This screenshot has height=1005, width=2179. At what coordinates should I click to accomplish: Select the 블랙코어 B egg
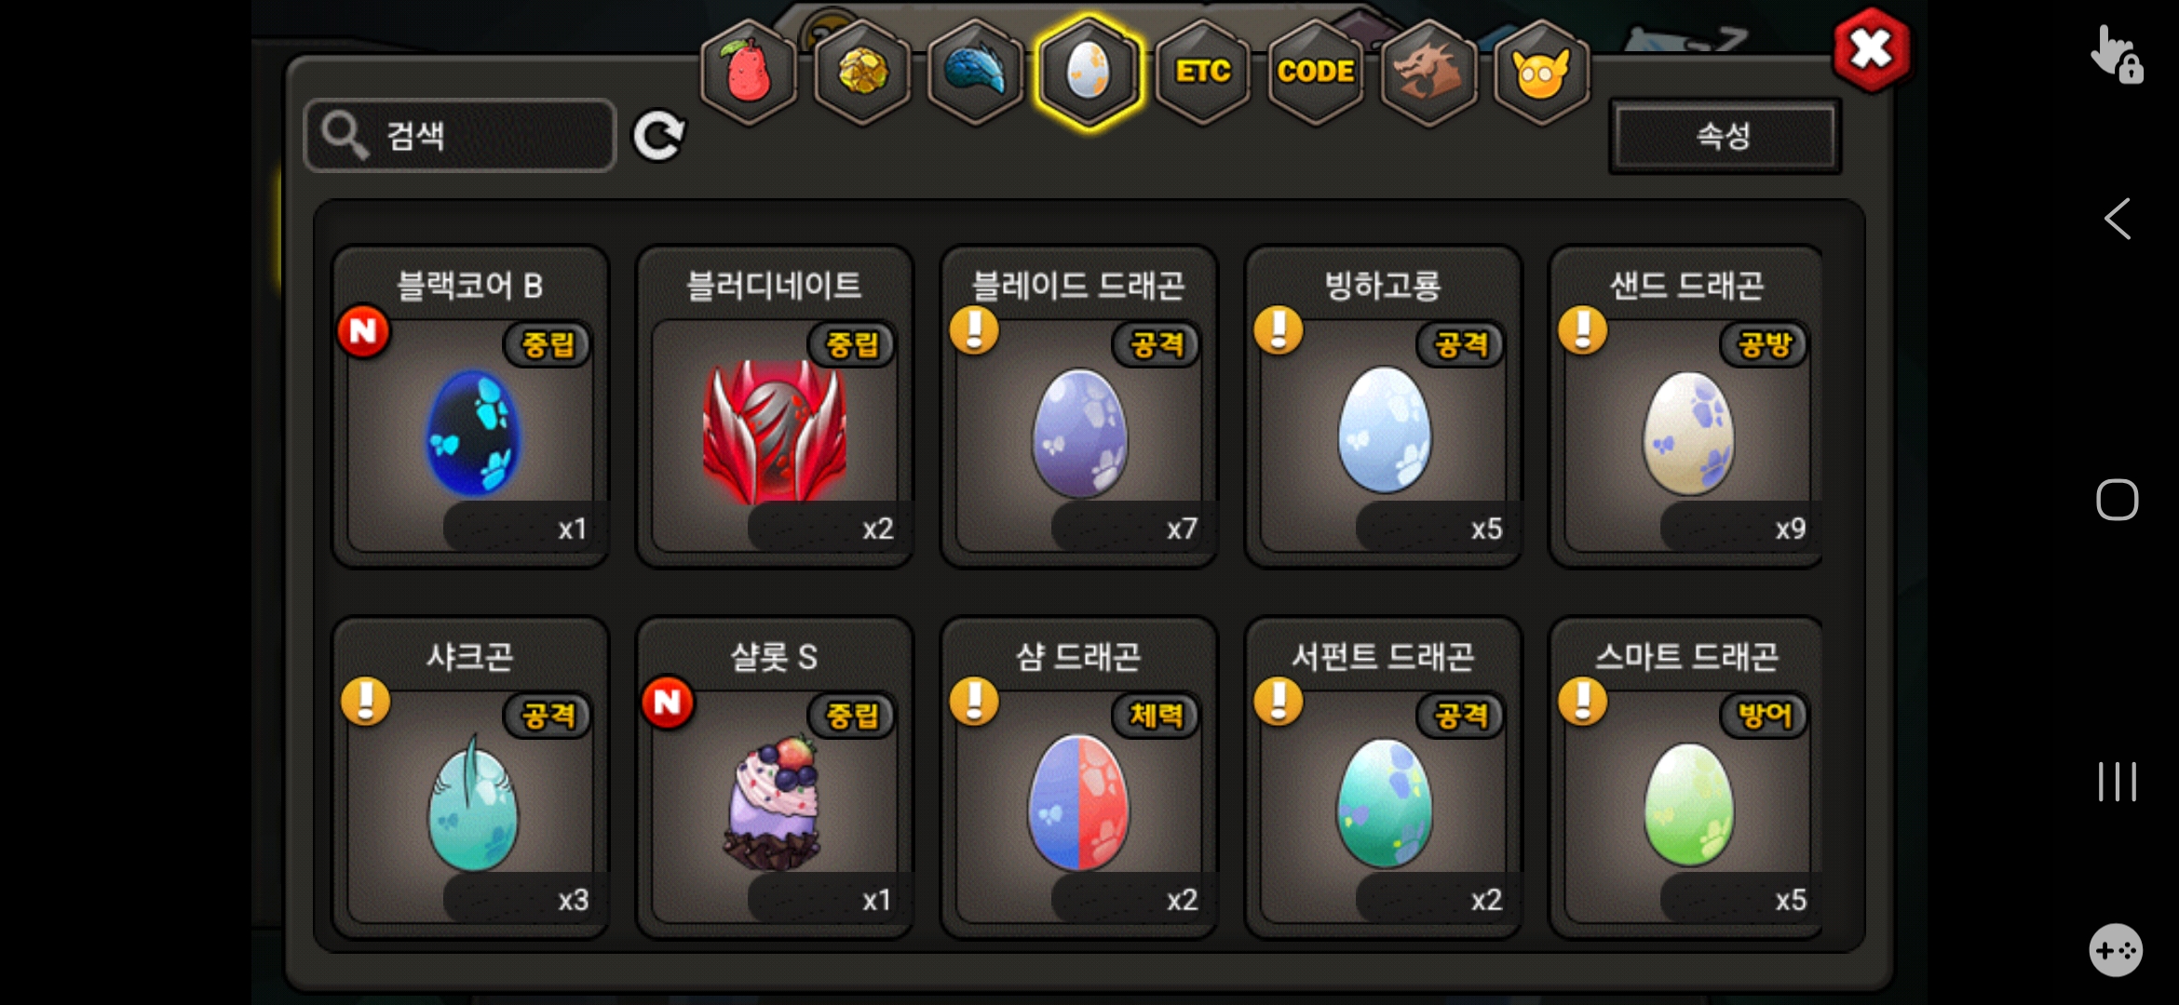pyautogui.click(x=471, y=407)
